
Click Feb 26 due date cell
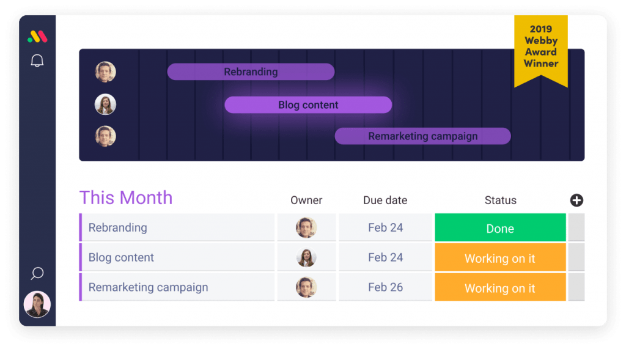point(385,287)
